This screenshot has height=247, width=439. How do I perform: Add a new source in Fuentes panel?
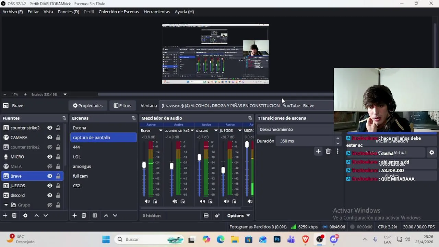click(5, 215)
